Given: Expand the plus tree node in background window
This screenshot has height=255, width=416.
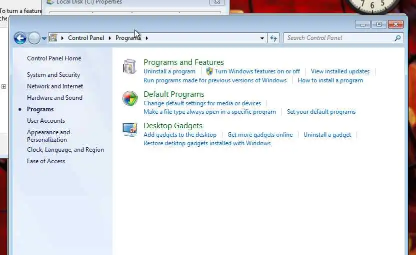Looking at the screenshot, I should tap(3, 87).
